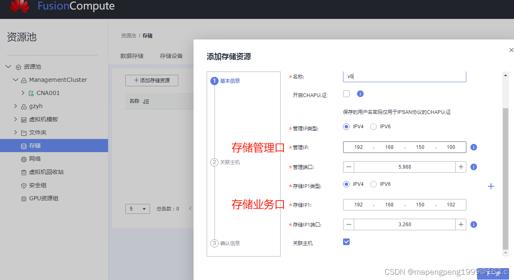Increase 管理端口 with plus button
Image resolution: width=514 pixels, height=280 pixels.
click(x=461, y=167)
